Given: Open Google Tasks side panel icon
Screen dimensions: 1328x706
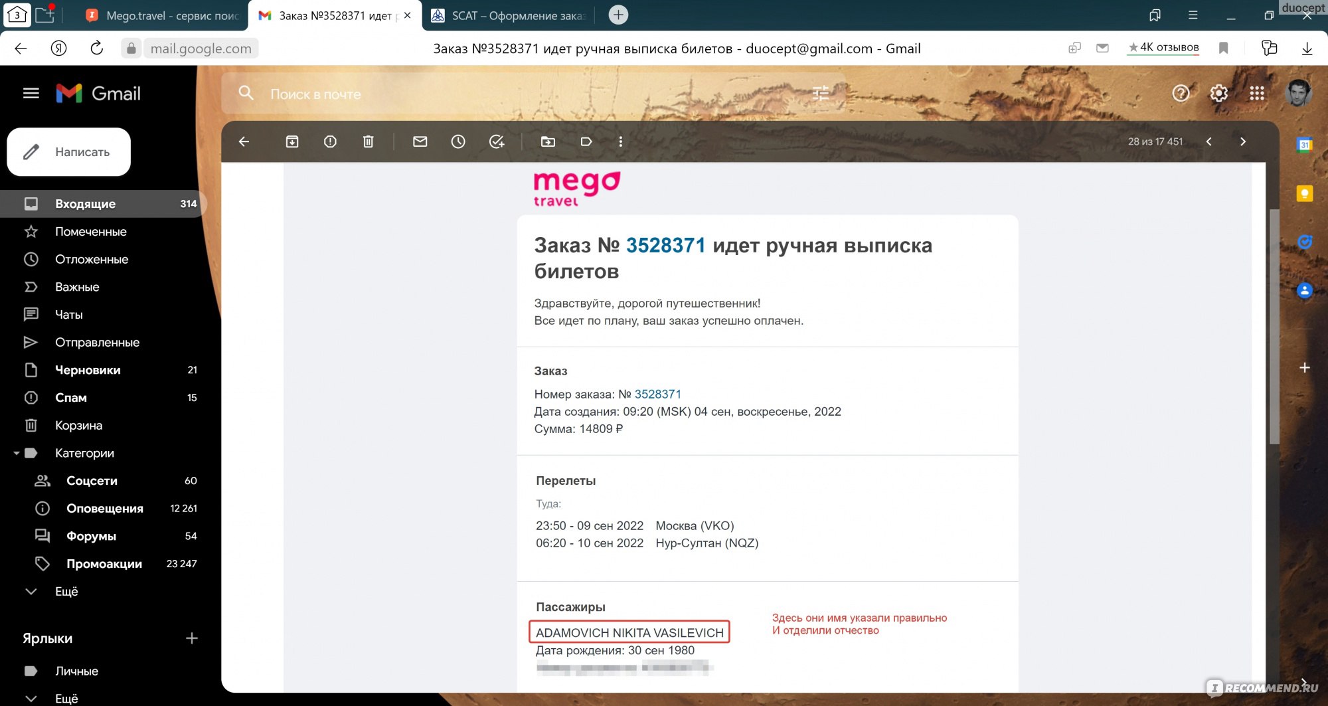Looking at the screenshot, I should [x=1305, y=242].
